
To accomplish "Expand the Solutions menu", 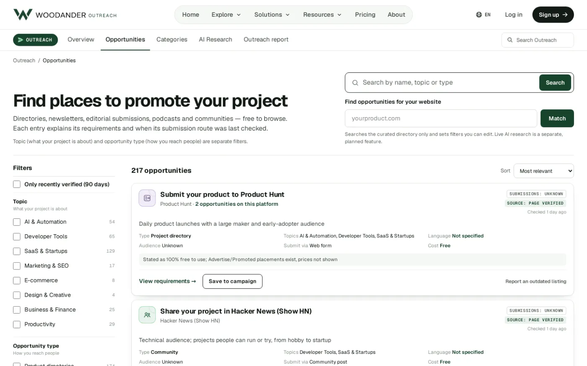I will pos(272,15).
